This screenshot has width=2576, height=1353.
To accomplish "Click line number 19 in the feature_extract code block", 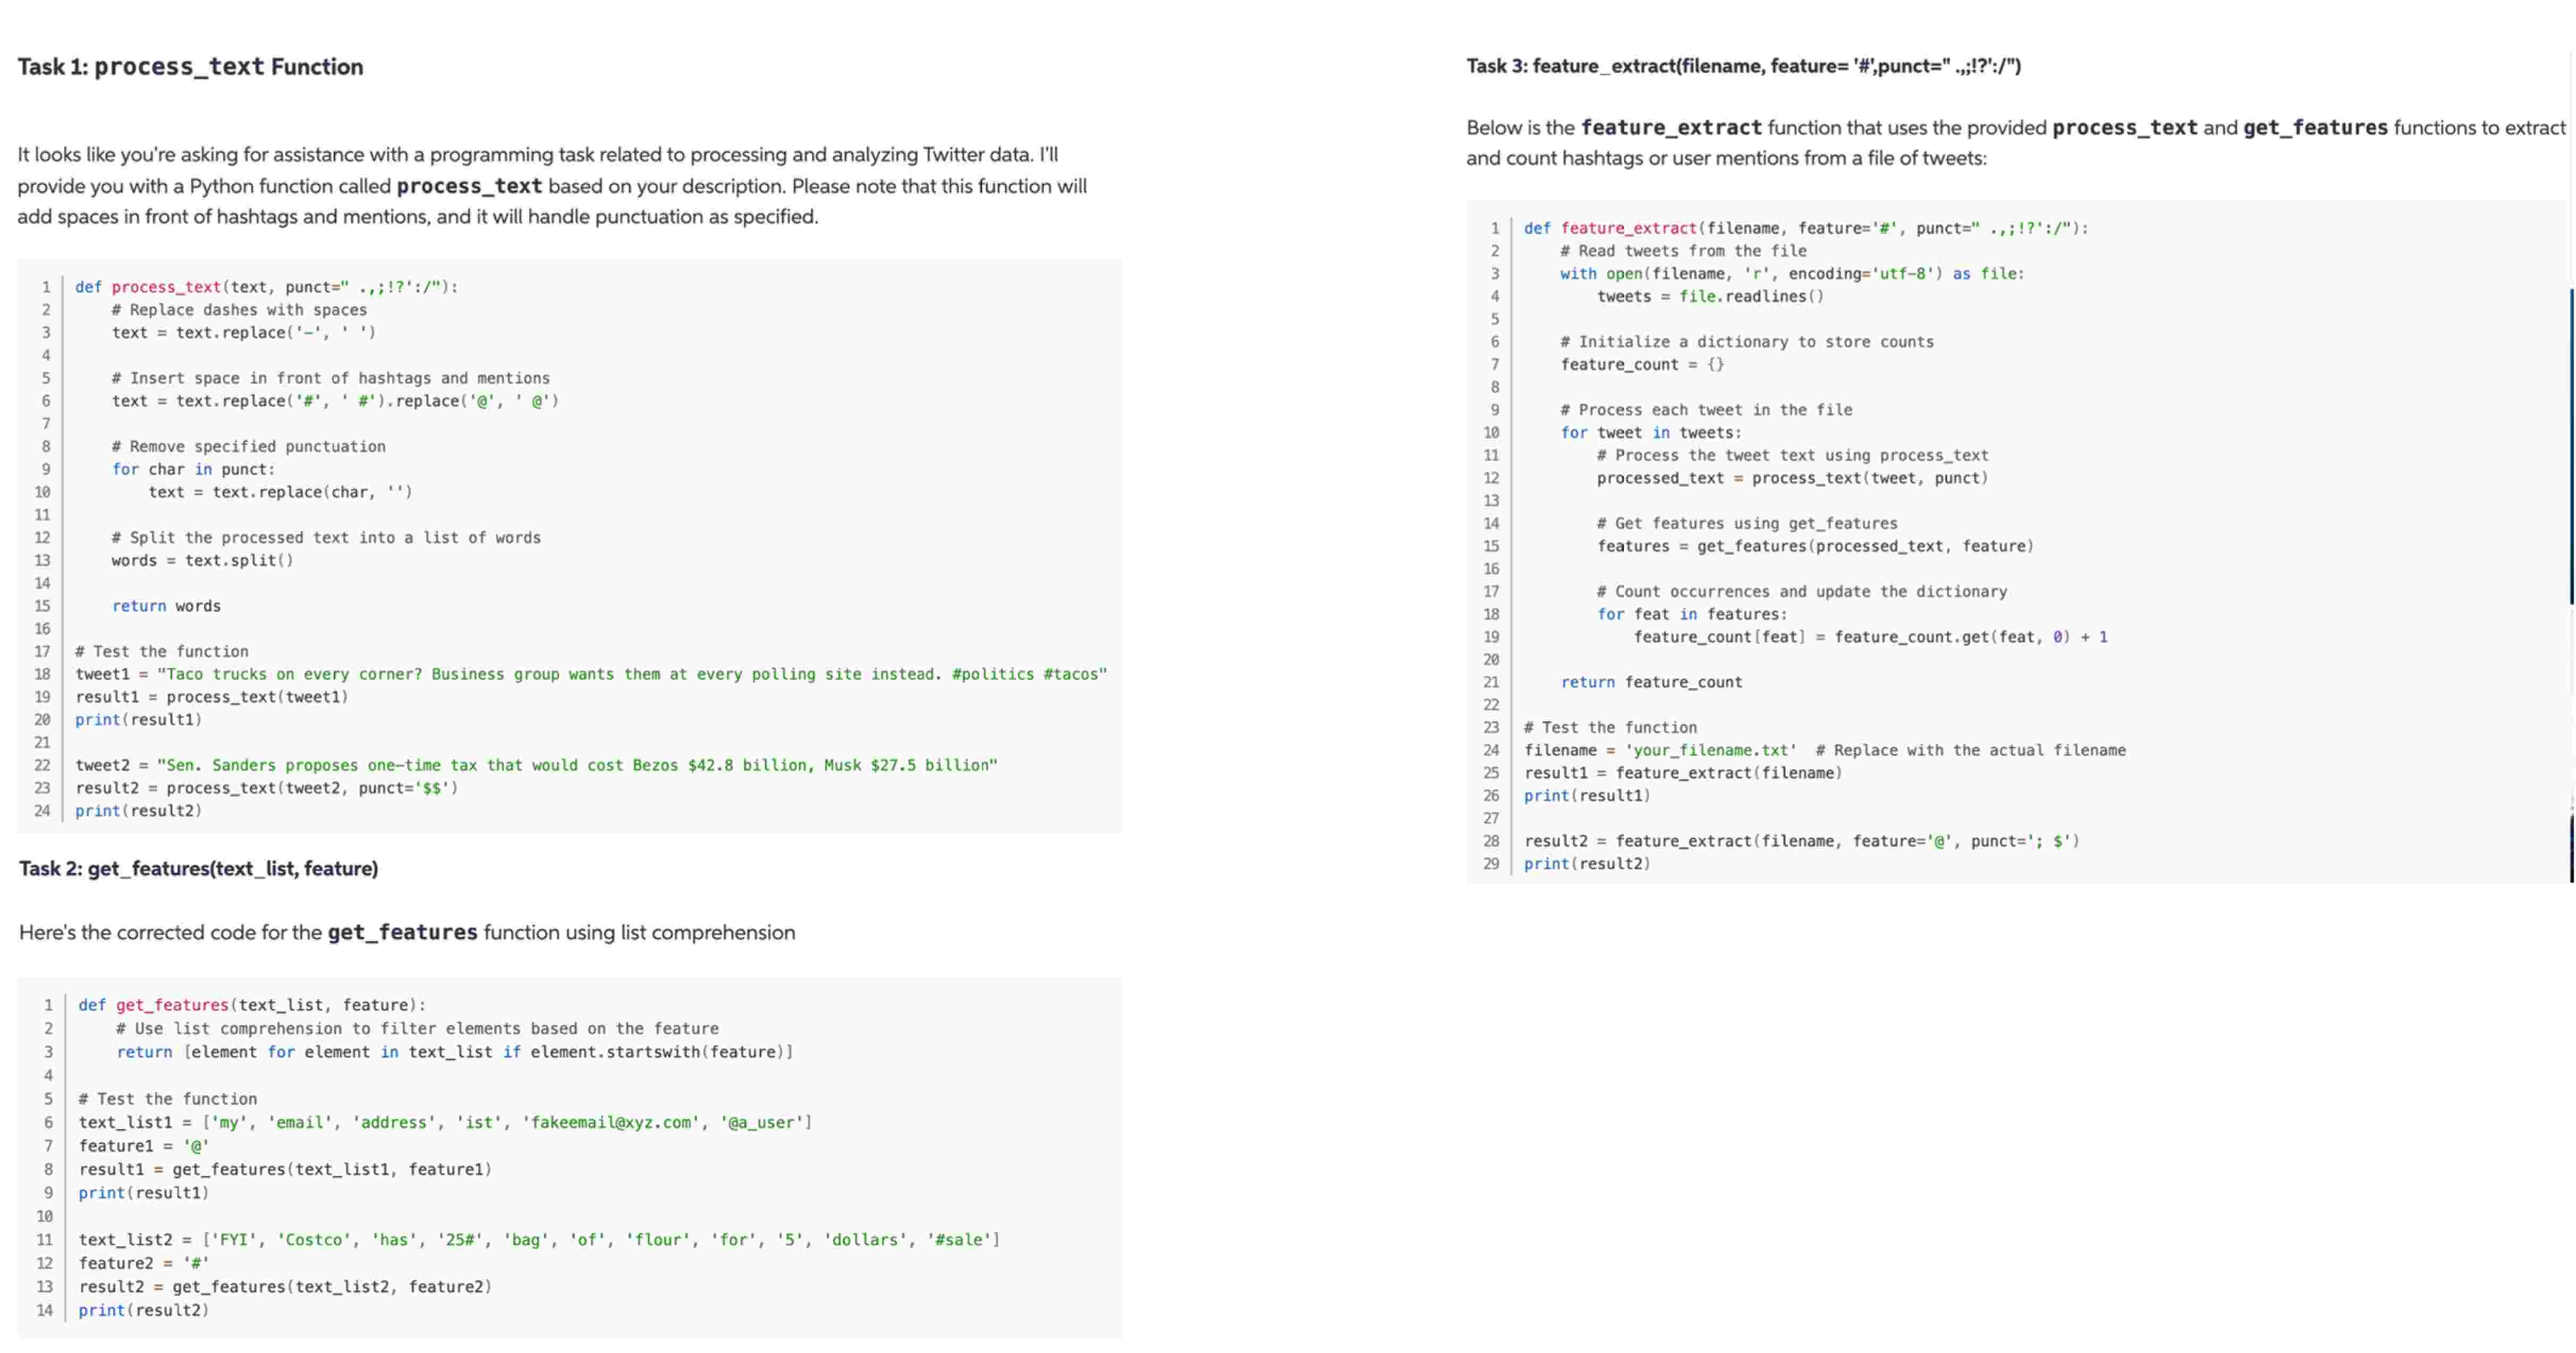I will [x=1490, y=637].
